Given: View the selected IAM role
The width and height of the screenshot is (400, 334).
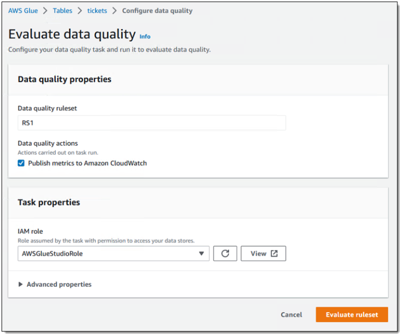Looking at the screenshot, I should pos(263,253).
